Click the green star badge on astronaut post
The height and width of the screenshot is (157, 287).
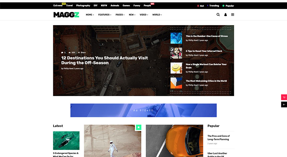tap(138, 127)
